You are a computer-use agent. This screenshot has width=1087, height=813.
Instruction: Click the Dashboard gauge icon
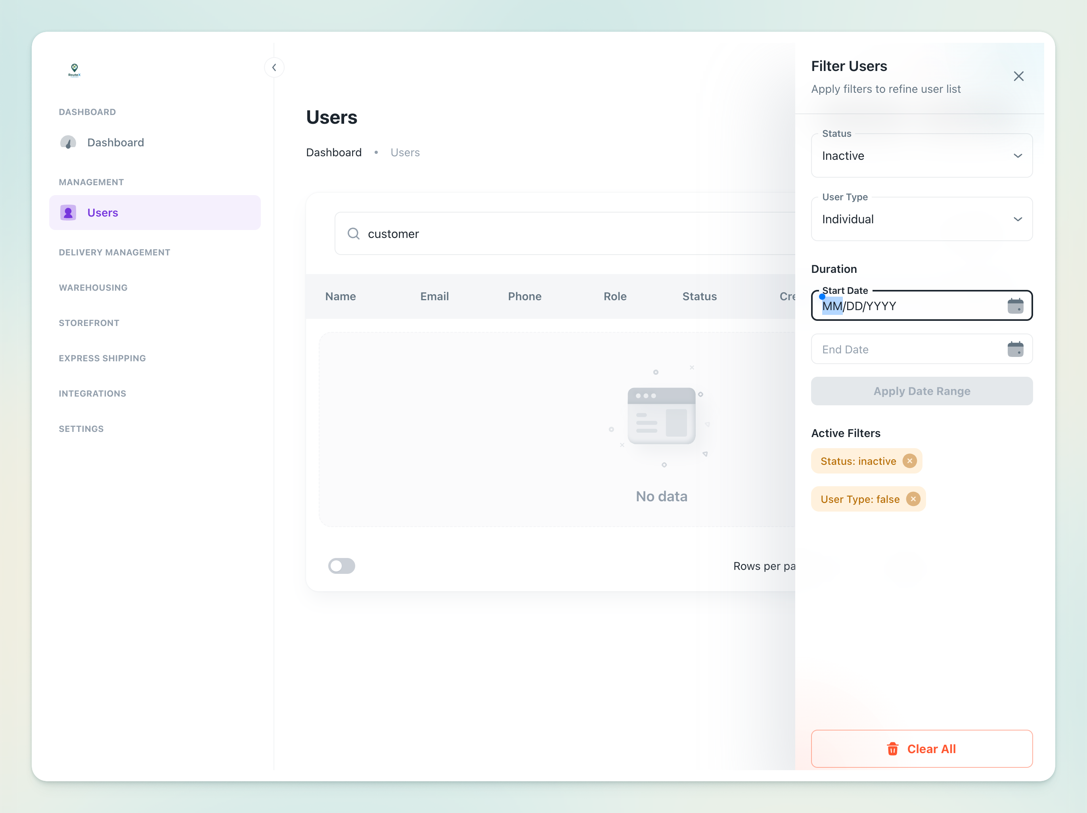(68, 142)
